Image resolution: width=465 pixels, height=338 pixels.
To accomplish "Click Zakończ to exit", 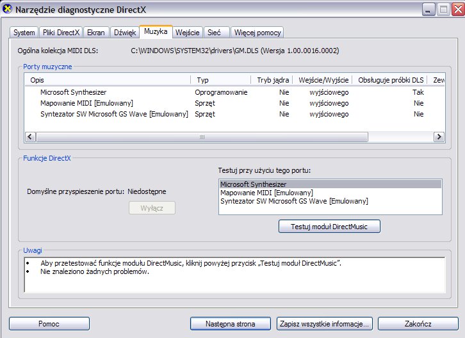I will (418, 323).
